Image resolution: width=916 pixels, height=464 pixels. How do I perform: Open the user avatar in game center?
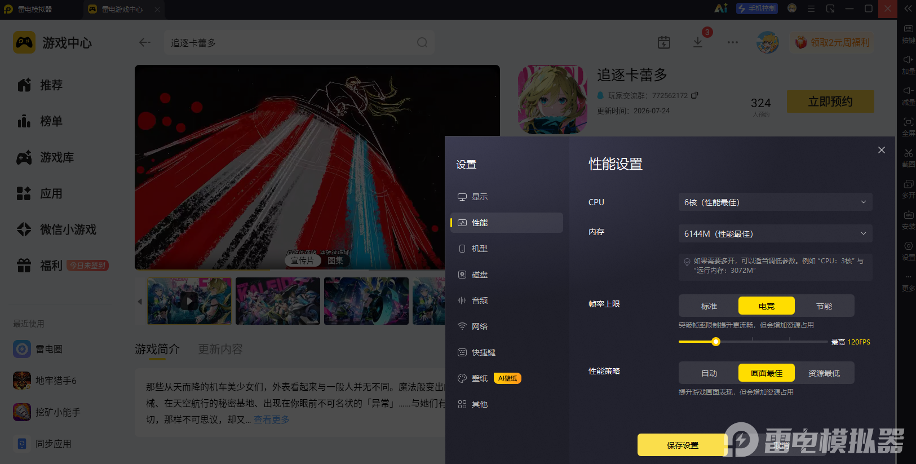tap(768, 42)
